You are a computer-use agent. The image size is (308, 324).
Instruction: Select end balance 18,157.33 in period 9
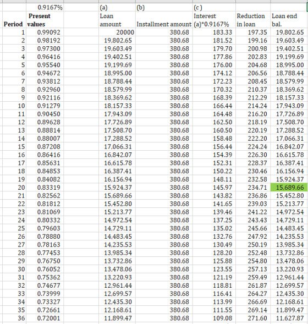click(x=290, y=98)
